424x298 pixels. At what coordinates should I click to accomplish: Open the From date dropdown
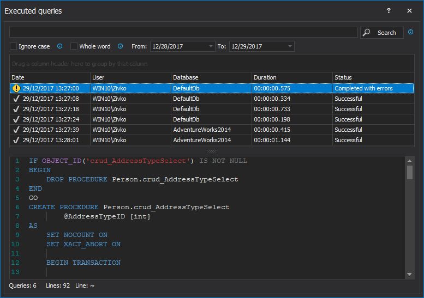[211, 46]
